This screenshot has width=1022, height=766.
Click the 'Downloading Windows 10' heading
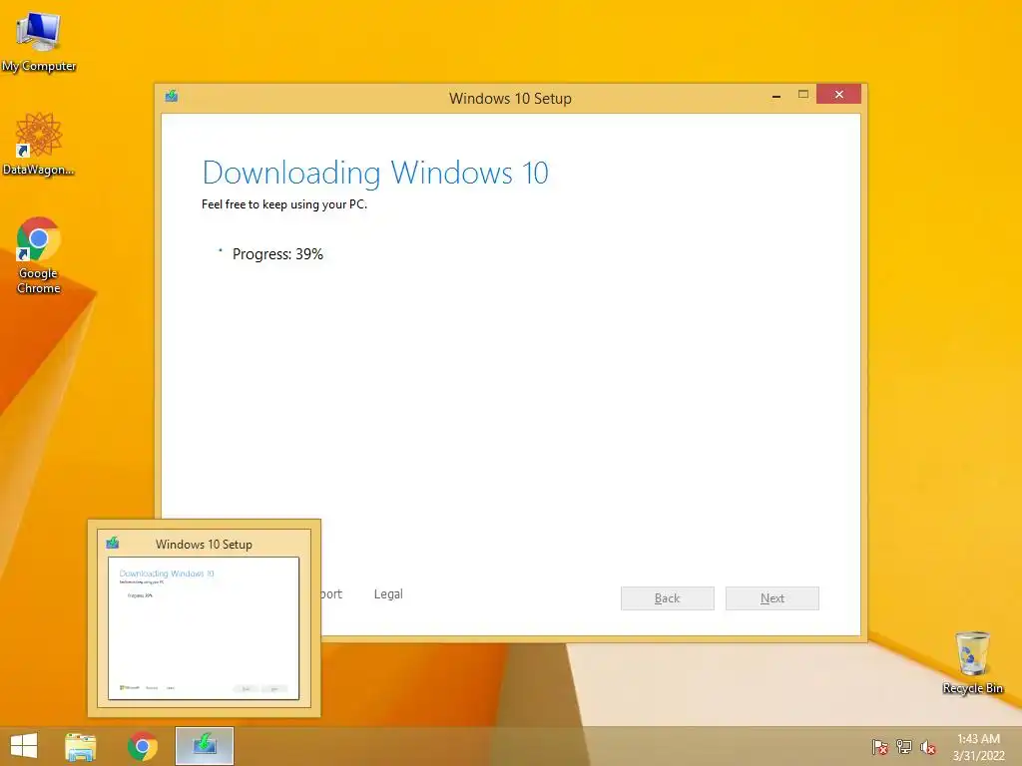click(375, 173)
